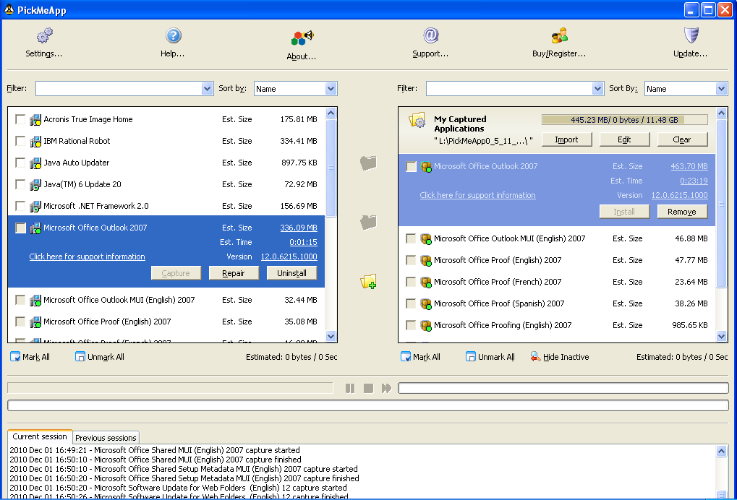Click the Java Auto Updater app icon
The width and height of the screenshot is (737, 500).
35,163
